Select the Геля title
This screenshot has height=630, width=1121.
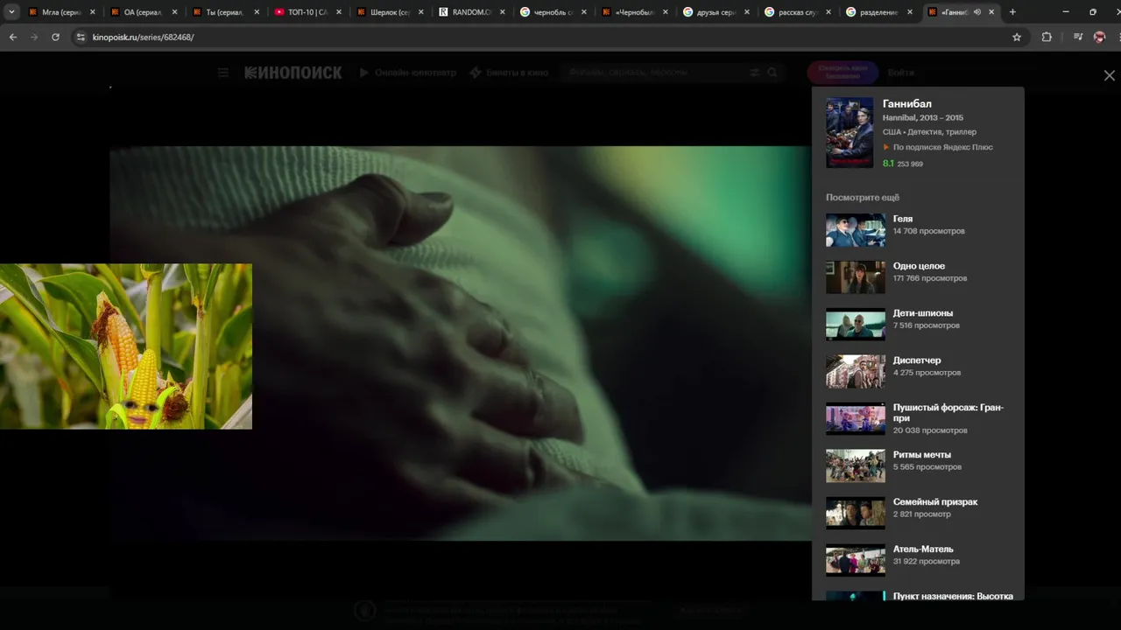coord(903,219)
